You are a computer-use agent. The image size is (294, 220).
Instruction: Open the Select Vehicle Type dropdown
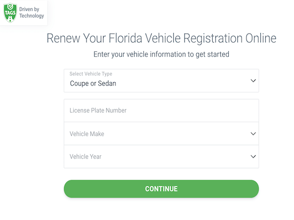161,81
